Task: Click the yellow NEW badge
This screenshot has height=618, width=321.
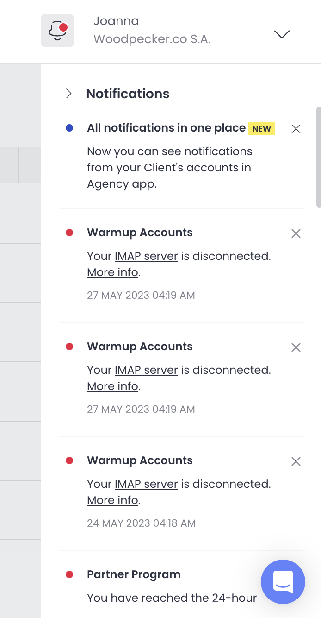Action: point(262,128)
